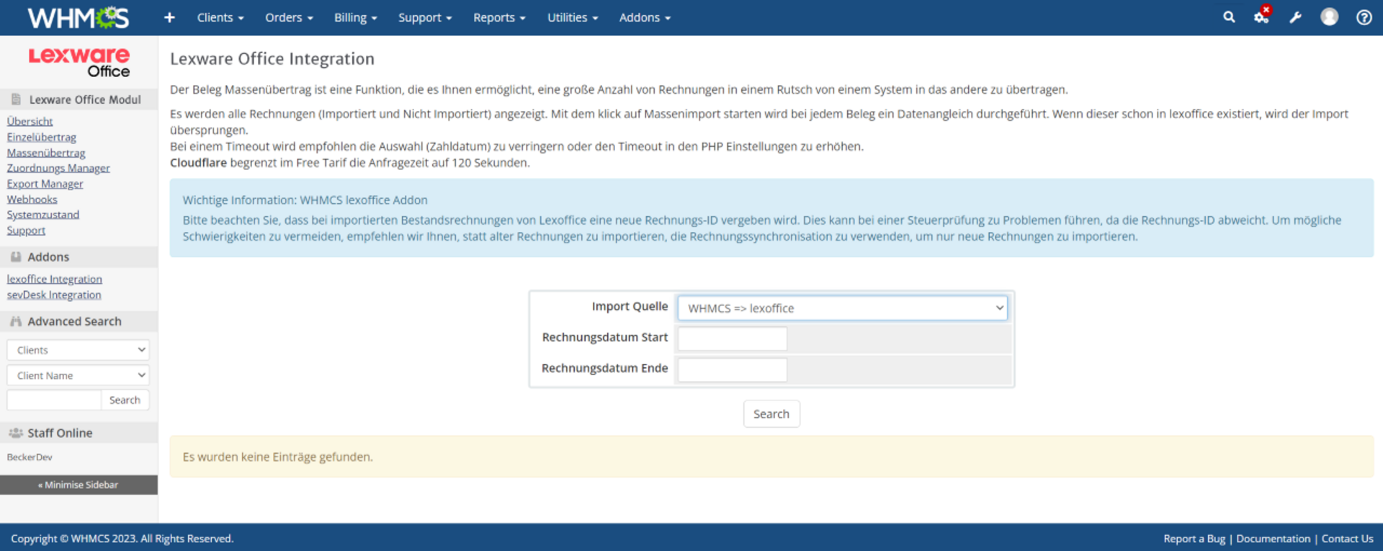
Task: Expand the Import Quelle dropdown
Action: pyautogui.click(x=842, y=308)
